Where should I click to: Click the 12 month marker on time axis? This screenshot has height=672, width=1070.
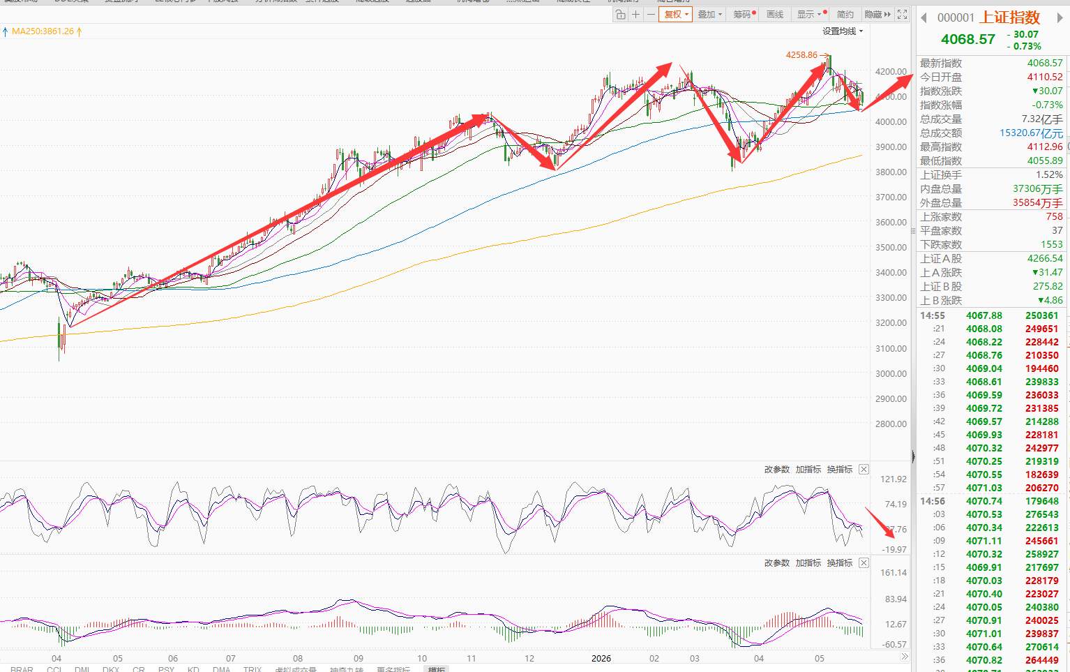(x=529, y=658)
